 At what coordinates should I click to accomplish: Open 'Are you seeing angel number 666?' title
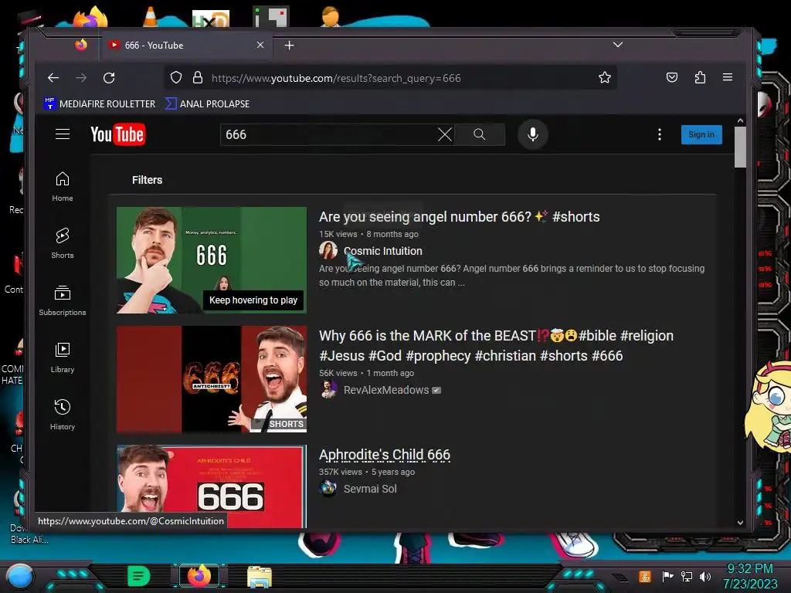[459, 217]
